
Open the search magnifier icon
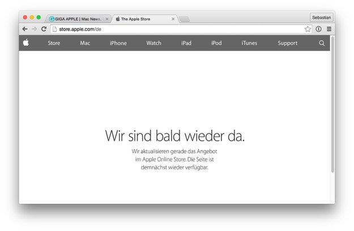[x=322, y=43]
